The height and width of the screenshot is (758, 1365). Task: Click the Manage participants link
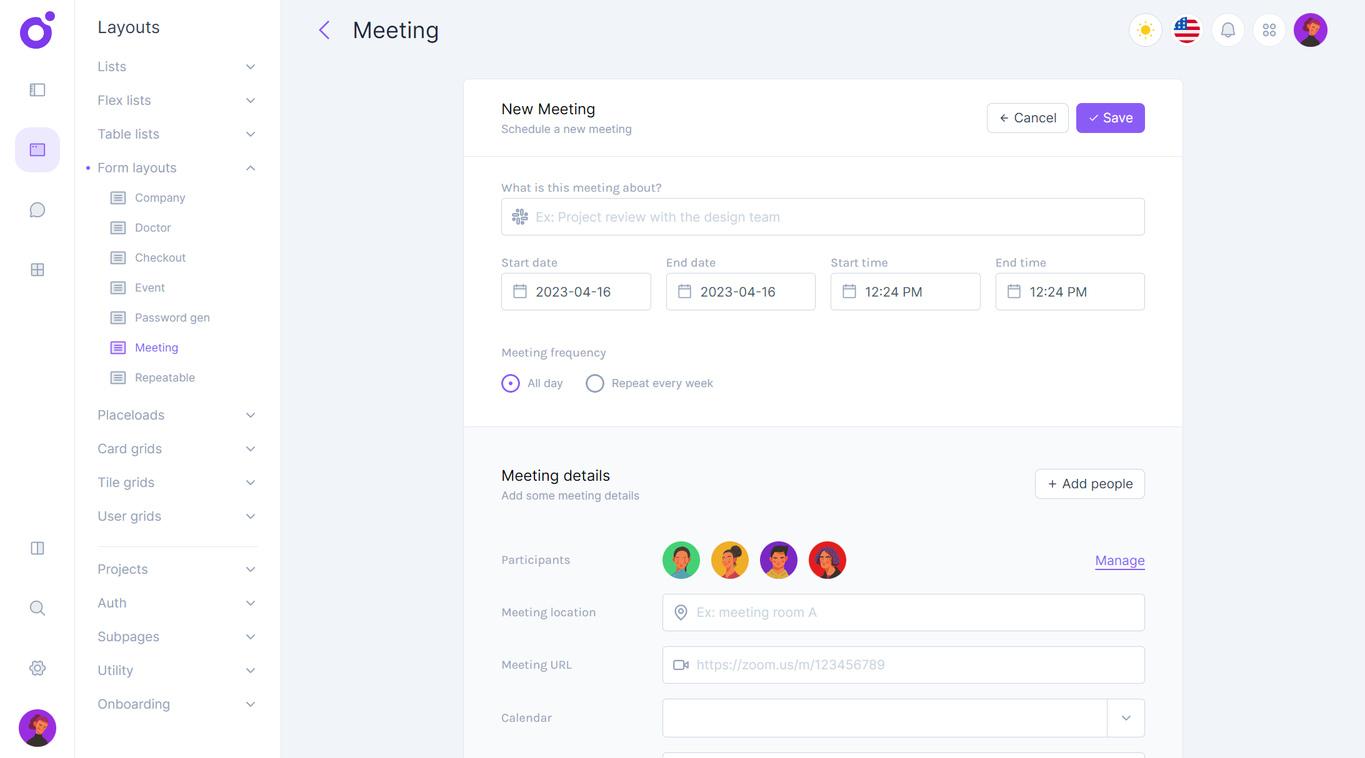[1119, 561]
